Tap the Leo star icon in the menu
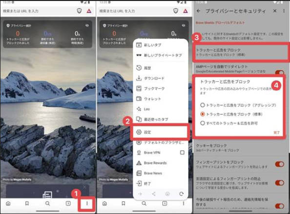 click(139, 109)
